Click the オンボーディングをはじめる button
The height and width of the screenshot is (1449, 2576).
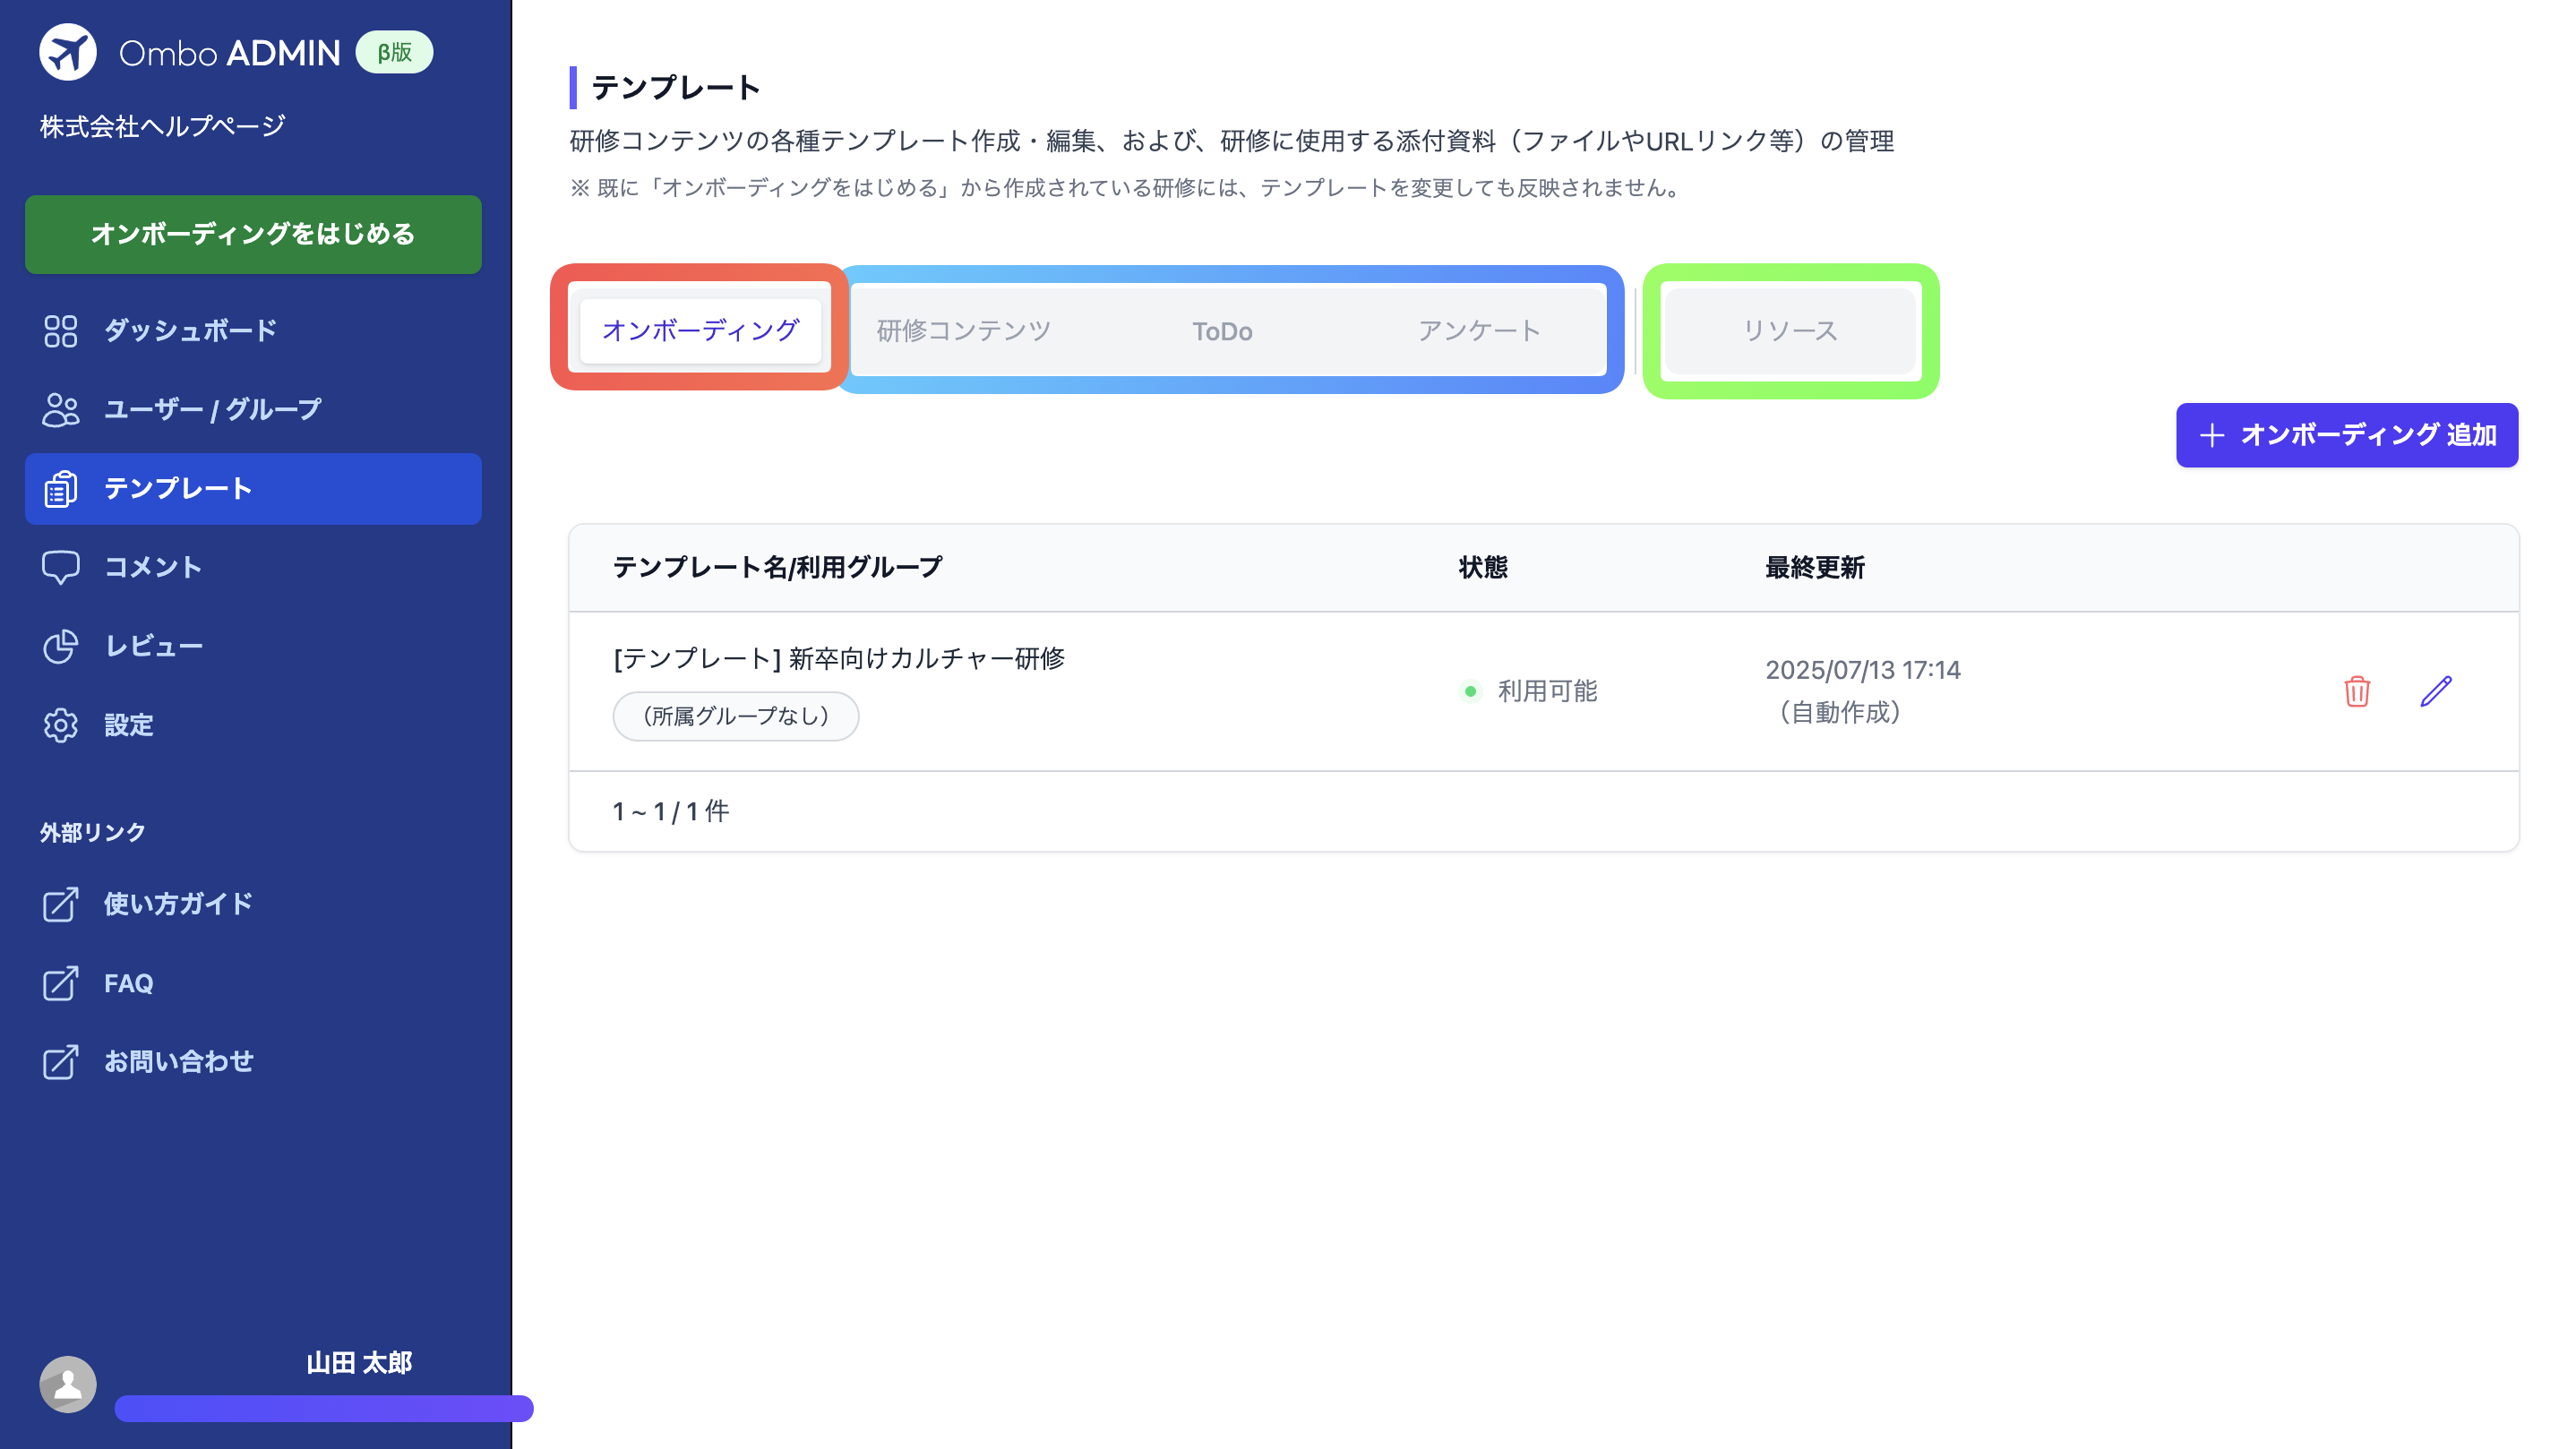tap(253, 234)
